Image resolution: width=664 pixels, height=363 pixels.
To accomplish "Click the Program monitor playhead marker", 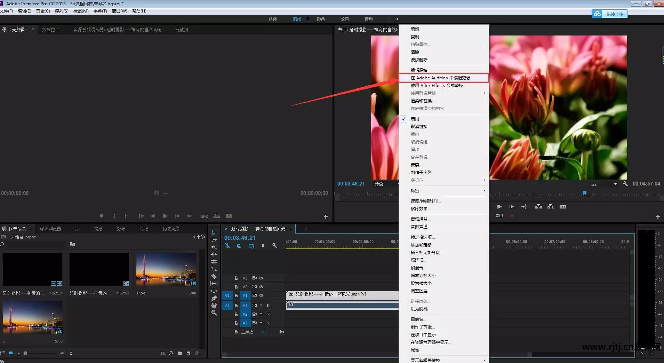I will coord(584,193).
